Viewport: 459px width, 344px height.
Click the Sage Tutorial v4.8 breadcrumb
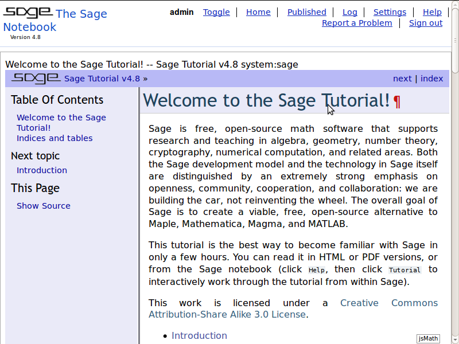(102, 79)
